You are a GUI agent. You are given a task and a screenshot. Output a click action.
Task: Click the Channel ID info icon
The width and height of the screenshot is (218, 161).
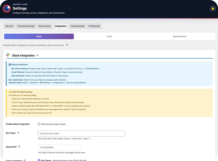click(x=19, y=147)
